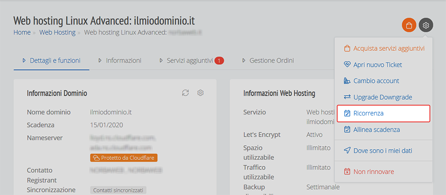The image size is (446, 195).
Task: Click the Dove sono i miei dati arrow icon
Action: (347, 151)
